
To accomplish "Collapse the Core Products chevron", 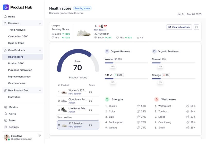I will pos(40,50).
